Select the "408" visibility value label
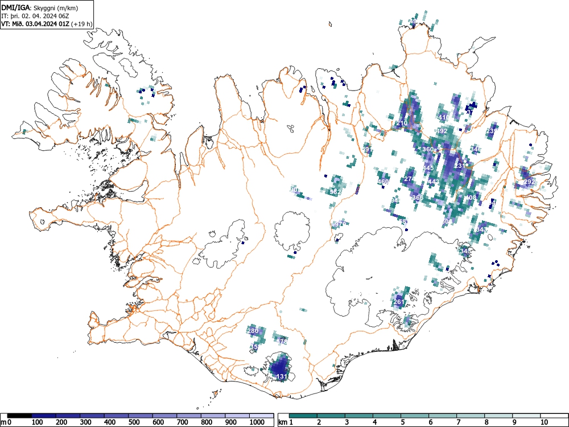This screenshot has height=427, width=569. pos(471,198)
